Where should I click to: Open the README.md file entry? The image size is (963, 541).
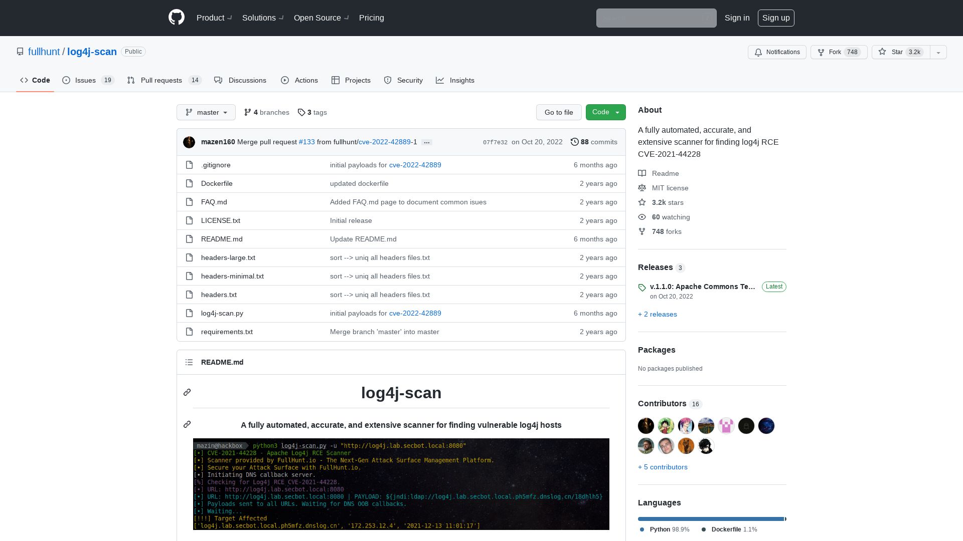click(222, 239)
